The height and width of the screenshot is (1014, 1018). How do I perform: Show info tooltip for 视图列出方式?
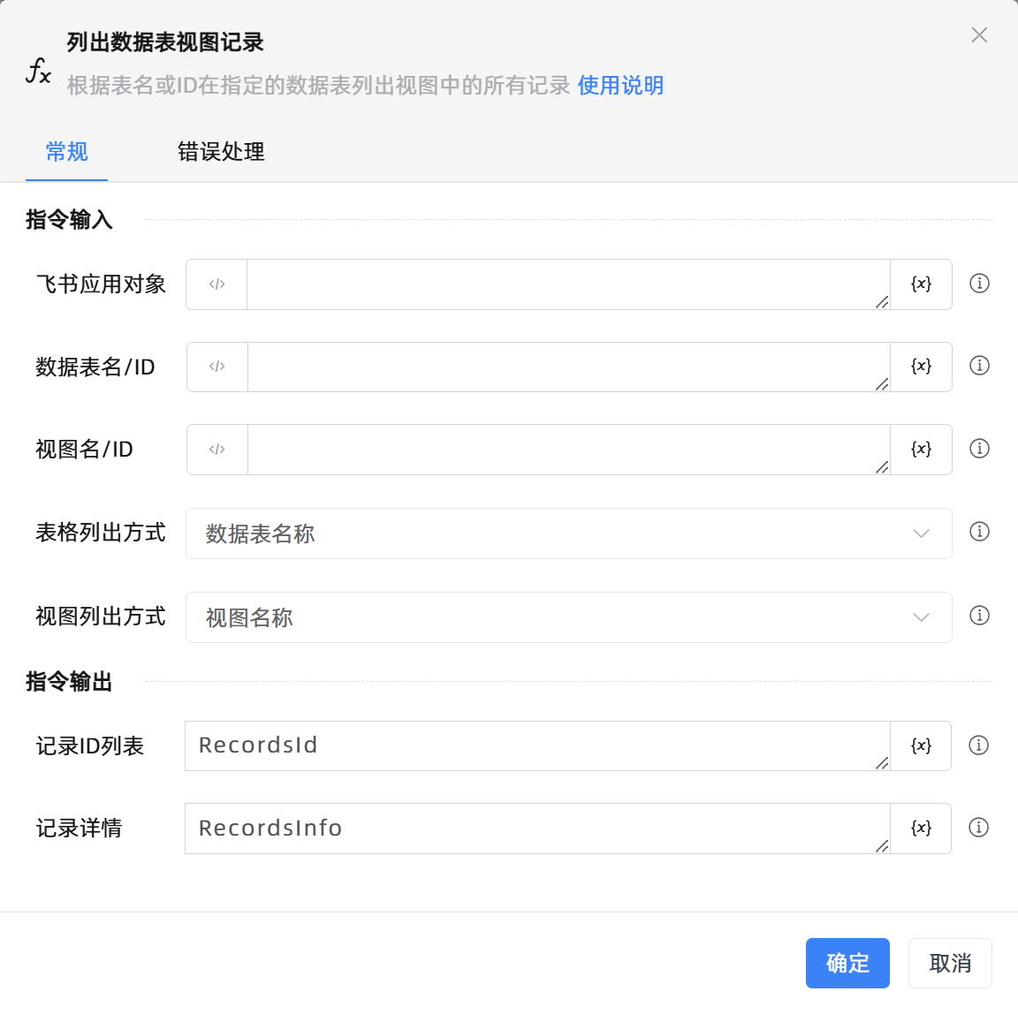coord(979,616)
